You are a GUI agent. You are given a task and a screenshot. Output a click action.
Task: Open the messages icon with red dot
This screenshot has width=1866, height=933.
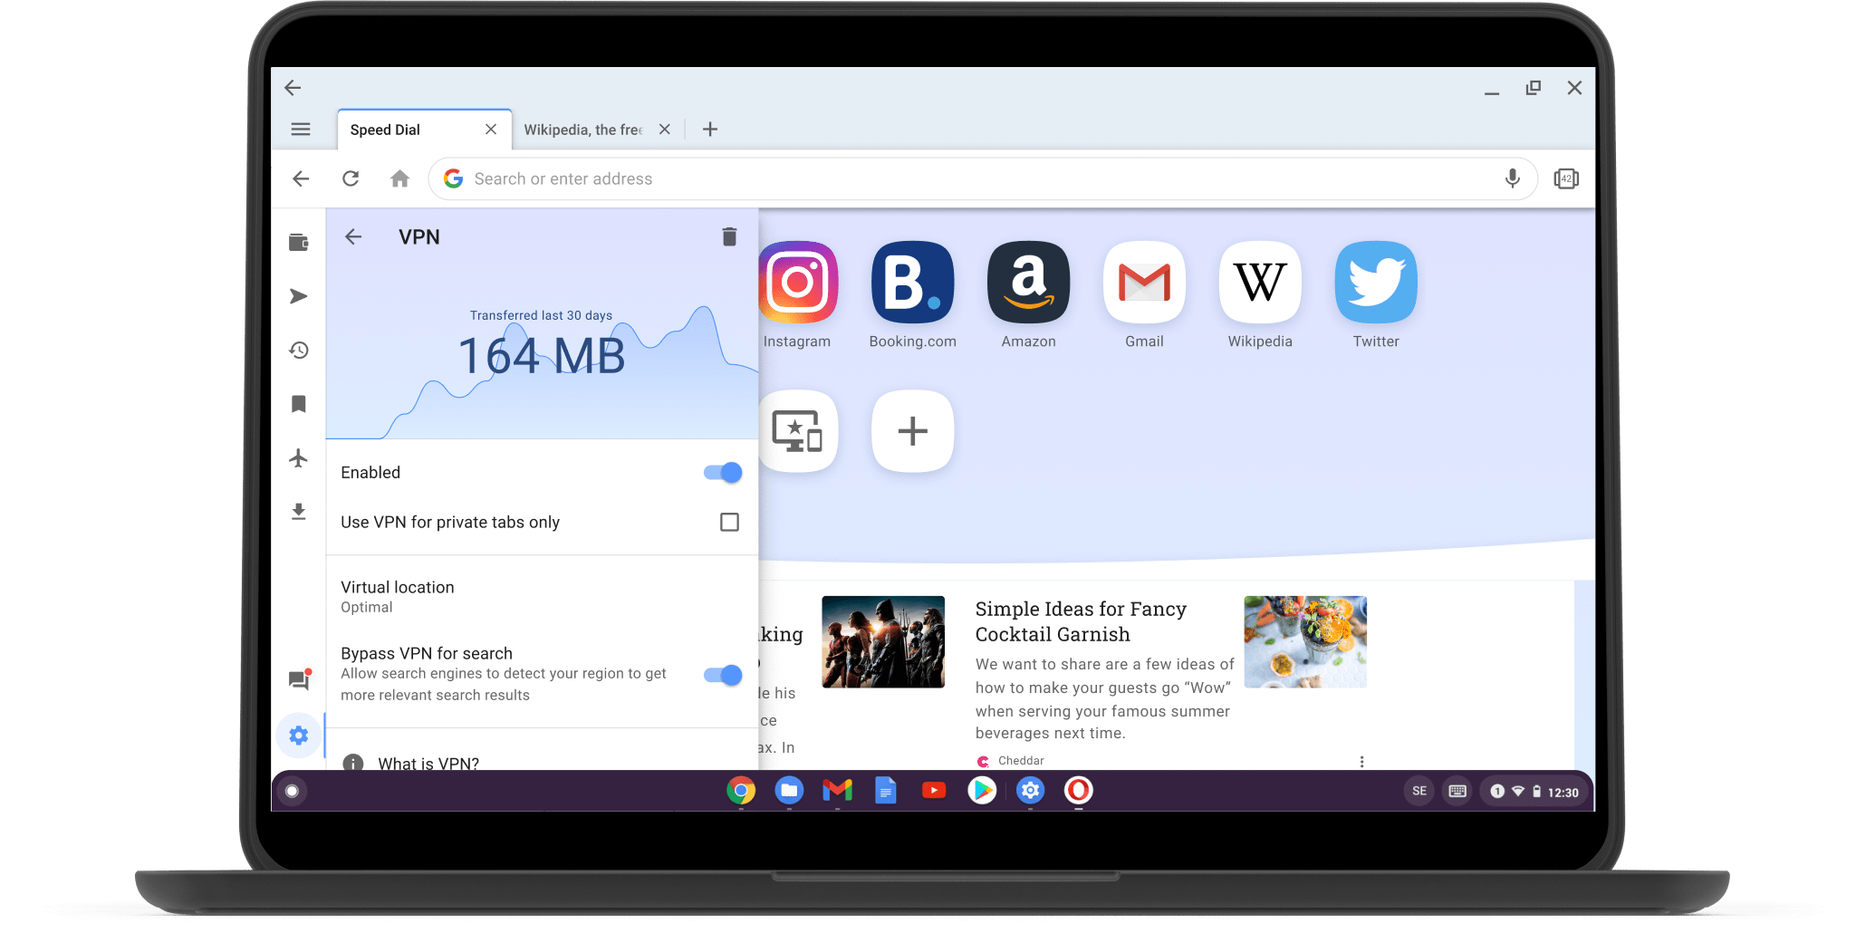(x=299, y=679)
